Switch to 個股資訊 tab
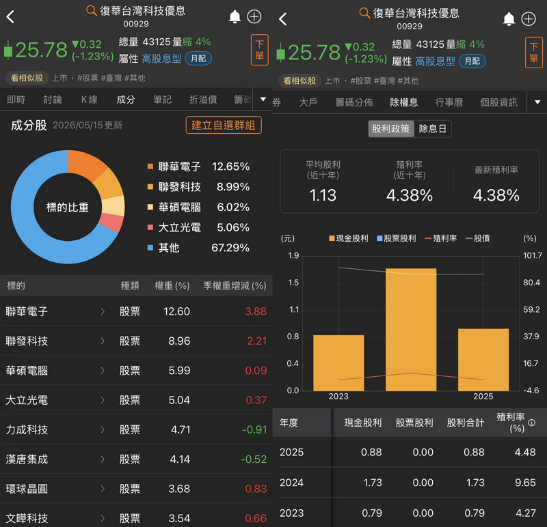The image size is (547, 527). click(x=499, y=102)
